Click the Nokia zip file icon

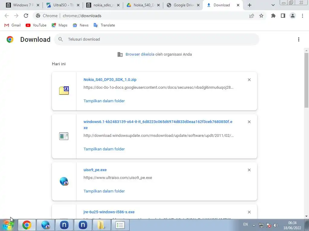pyautogui.click(x=64, y=91)
